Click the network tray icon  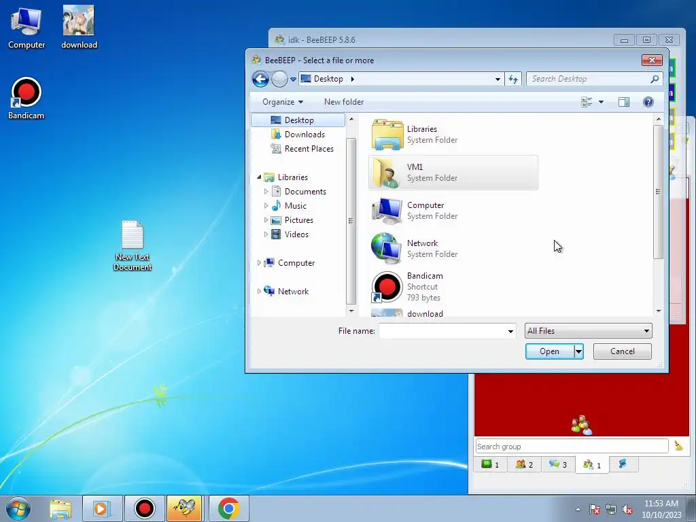(x=611, y=510)
